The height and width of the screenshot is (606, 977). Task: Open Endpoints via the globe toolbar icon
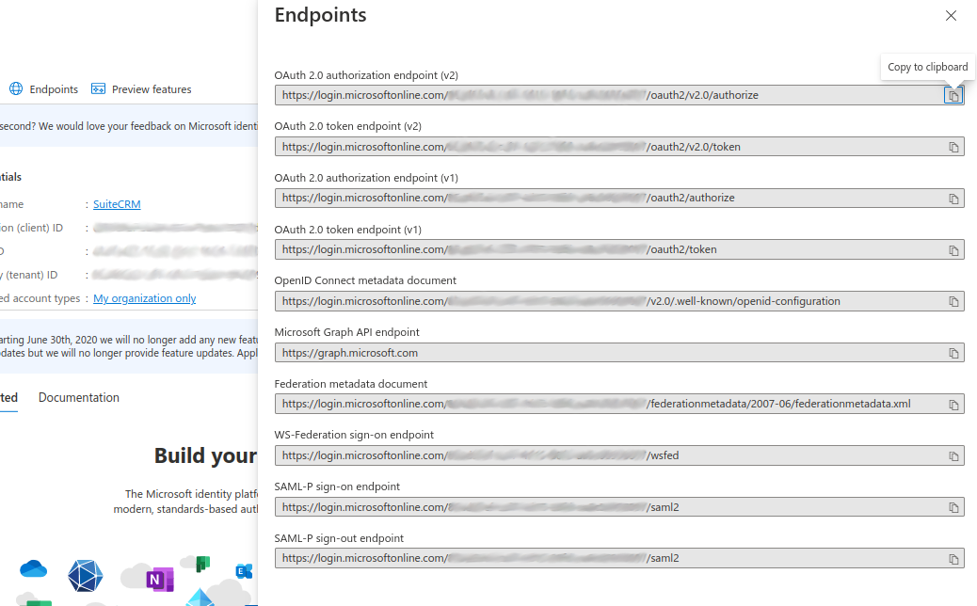coord(15,88)
